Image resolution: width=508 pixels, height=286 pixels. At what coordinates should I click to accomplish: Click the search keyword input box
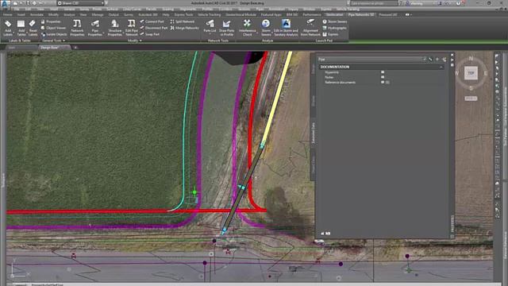[x=374, y=3]
